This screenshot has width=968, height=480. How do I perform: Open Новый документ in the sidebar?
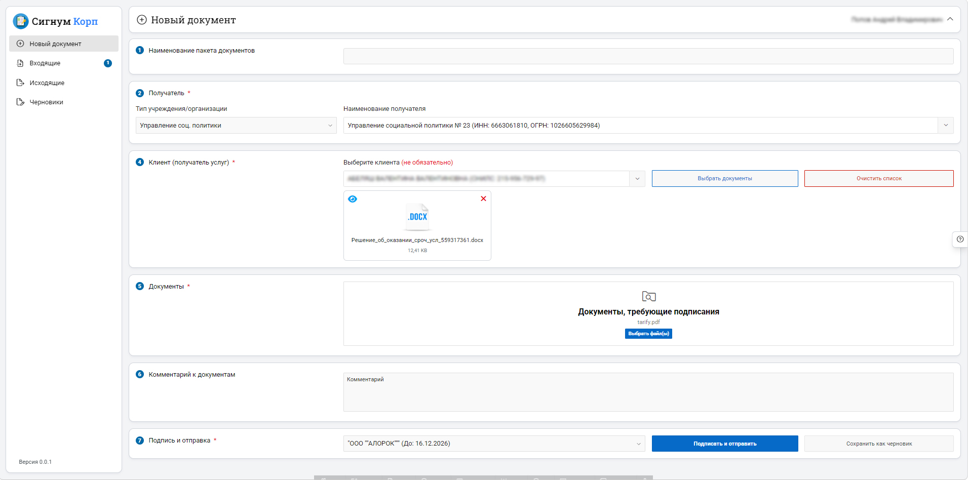click(64, 44)
